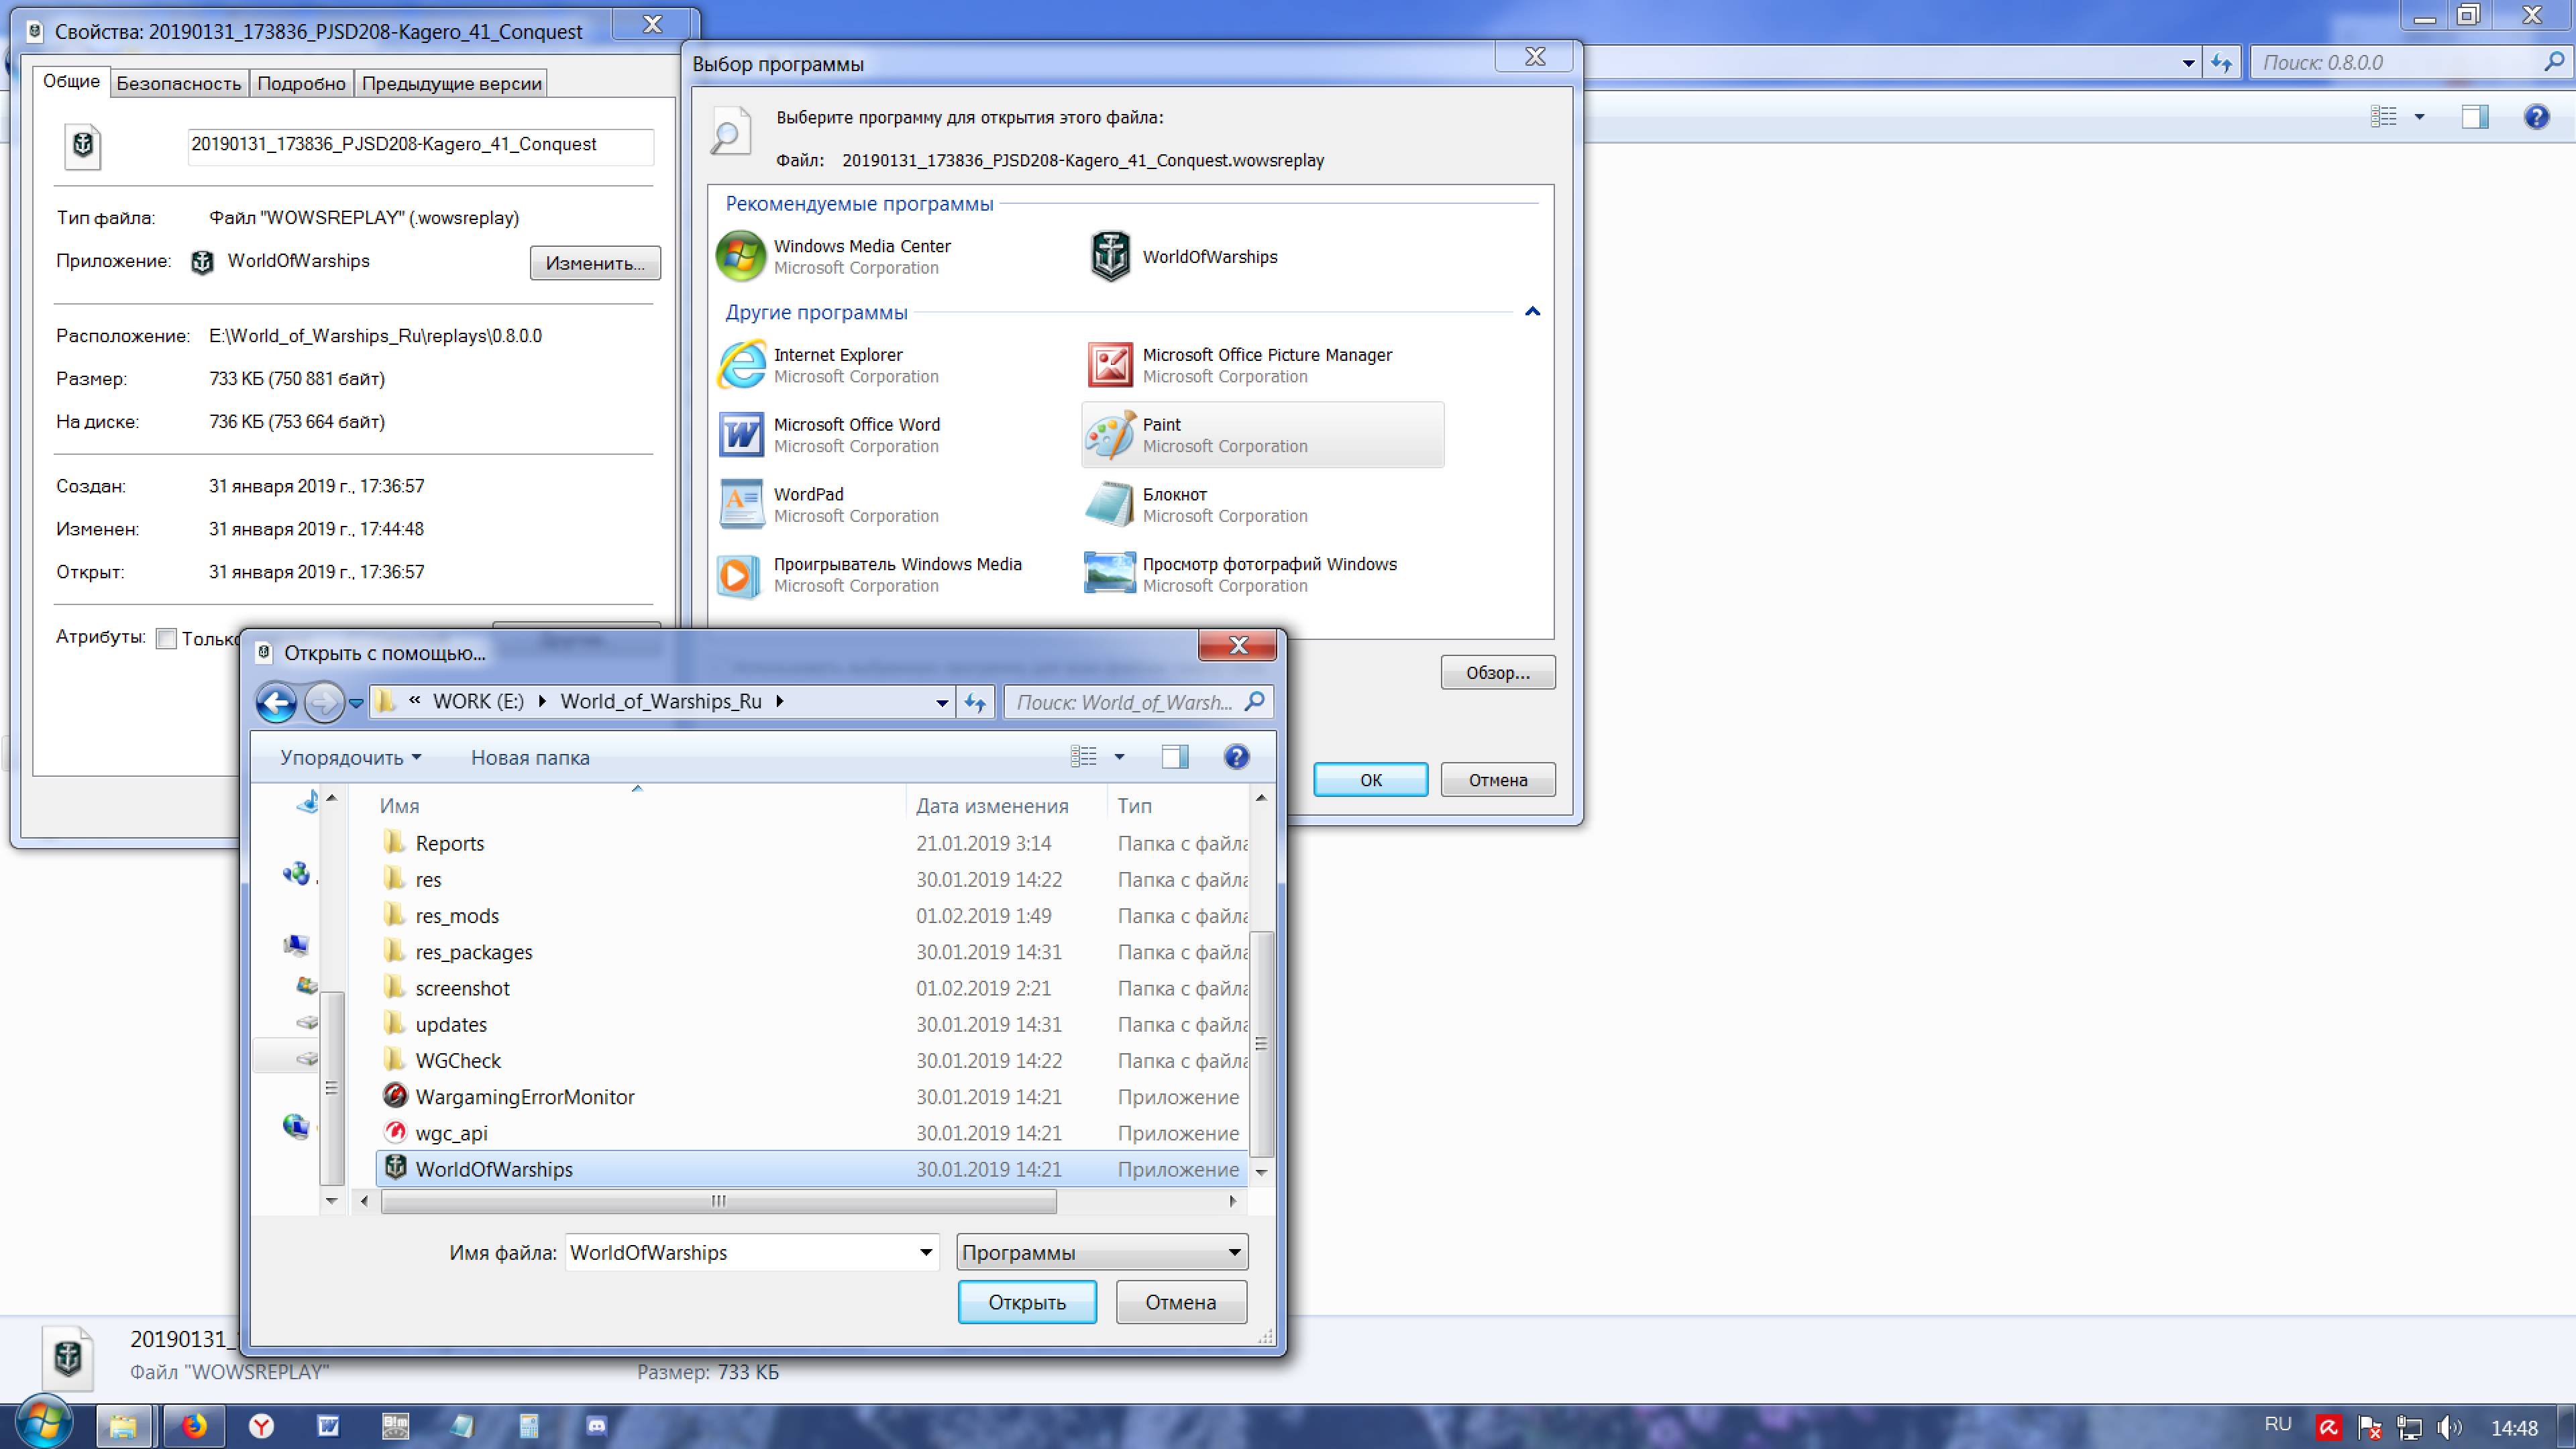This screenshot has width=2576, height=1449.
Task: Open help icon in Explorer window toolbar
Action: 2536,117
